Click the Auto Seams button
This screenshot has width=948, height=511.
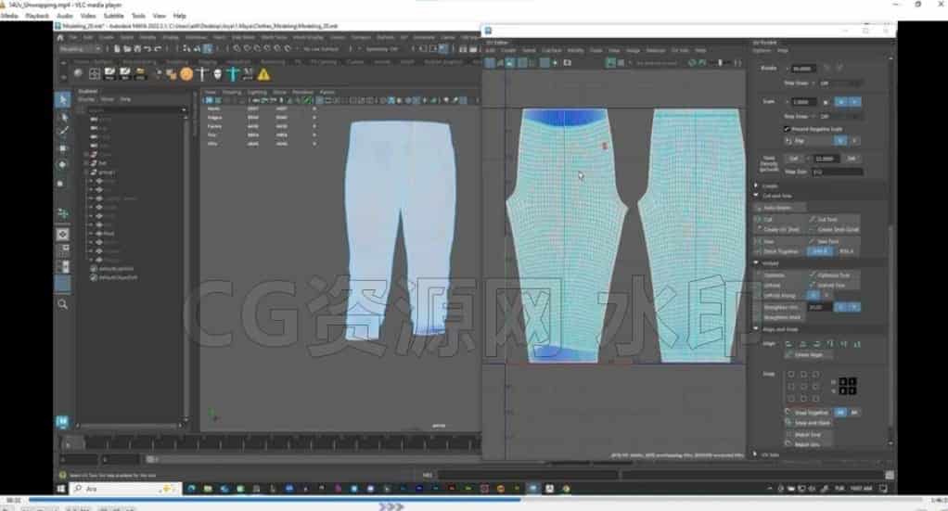[777, 208]
